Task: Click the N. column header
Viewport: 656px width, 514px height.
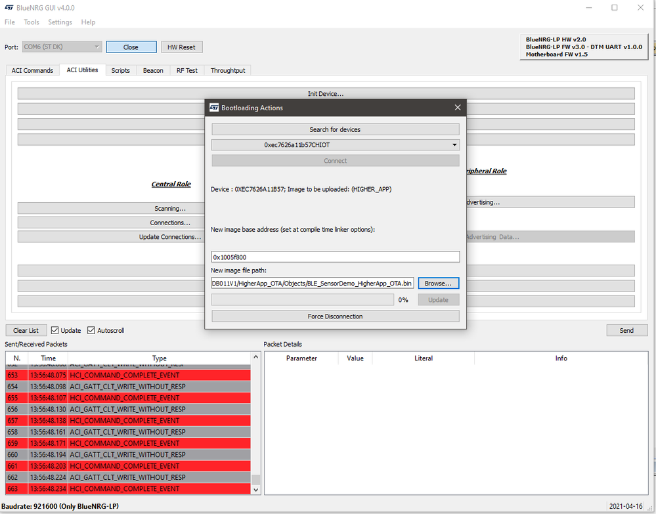Action: (x=16, y=358)
